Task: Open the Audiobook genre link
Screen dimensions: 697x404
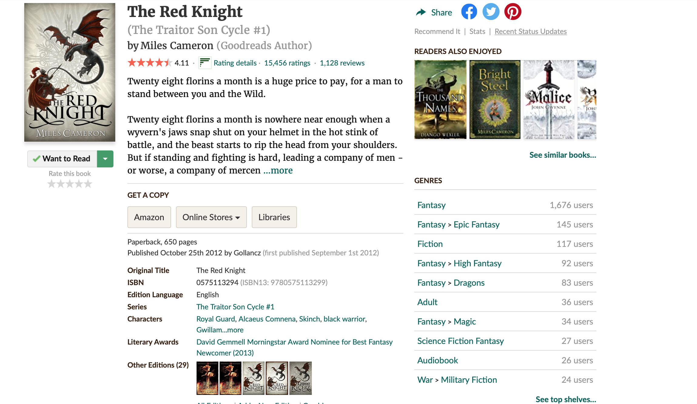Action: point(437,360)
